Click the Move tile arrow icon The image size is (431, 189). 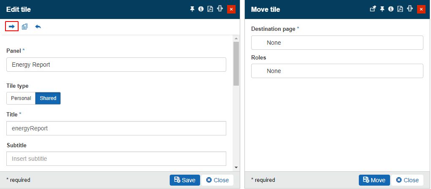(12, 27)
